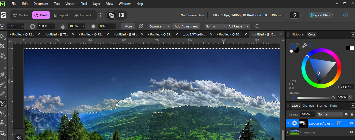Pick the color eyedropper tool

(x=305, y=45)
